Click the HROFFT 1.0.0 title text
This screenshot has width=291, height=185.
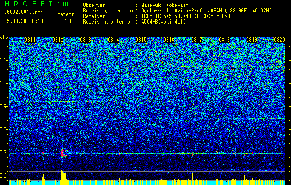coord(36,4)
